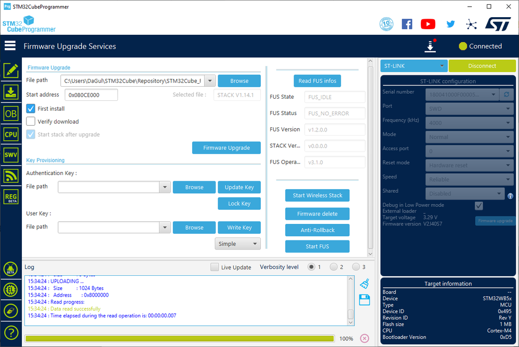This screenshot has width=519, height=347.
Task: Open the ST YouTube channel icon
Action: click(x=428, y=24)
